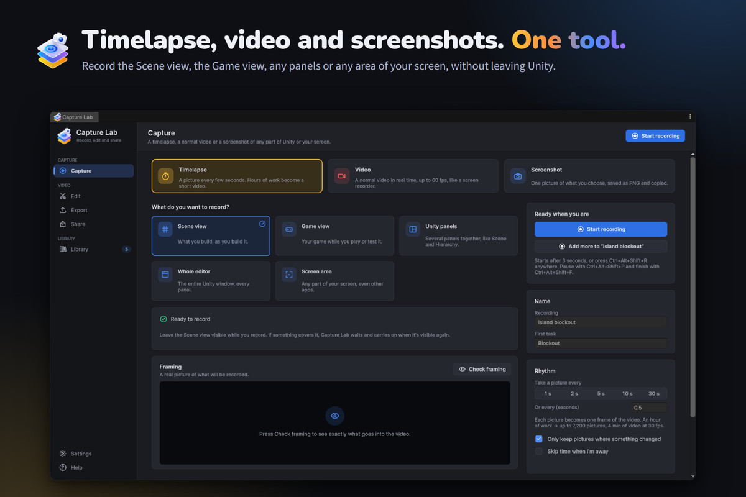Select the Timelapse capture mode card
This screenshot has height=497, width=746.
coord(237,176)
